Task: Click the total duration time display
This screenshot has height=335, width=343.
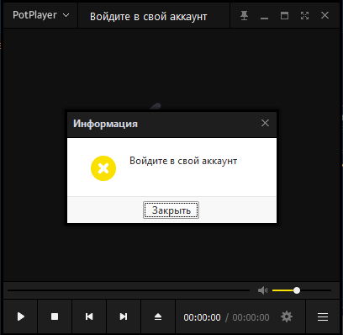Action: pos(251,317)
